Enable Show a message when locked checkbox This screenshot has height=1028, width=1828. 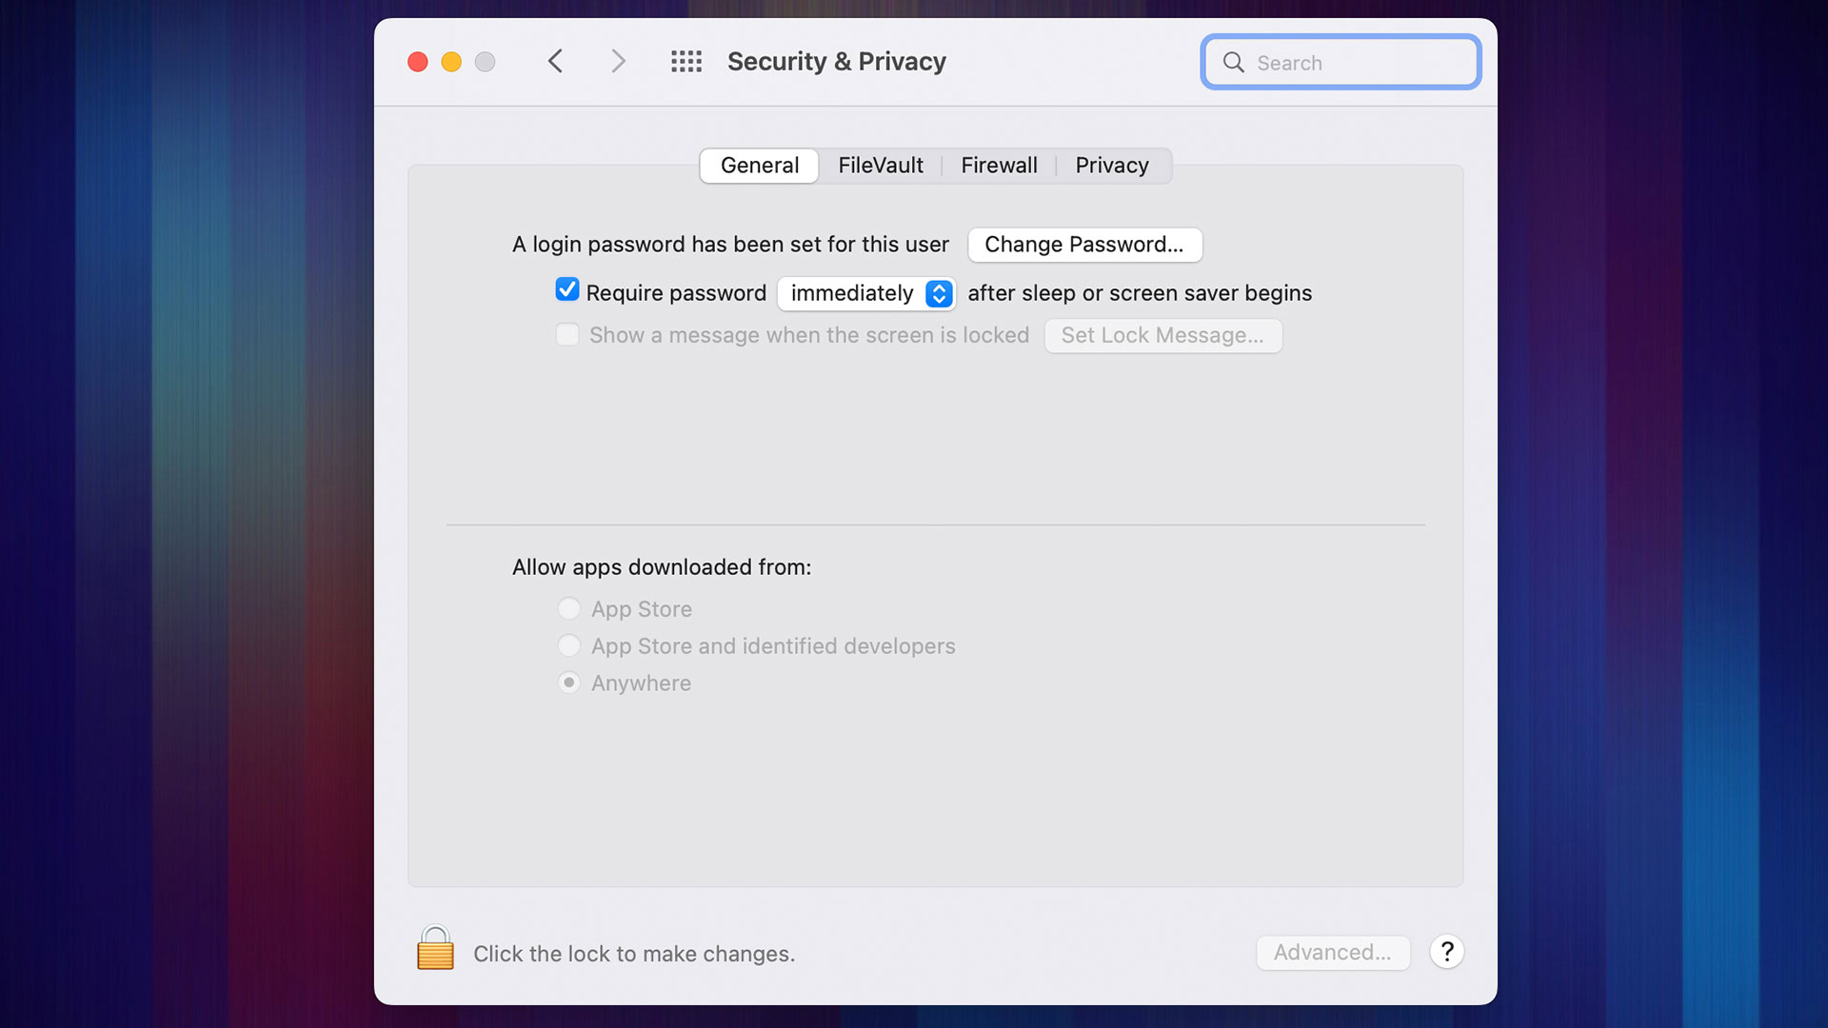pyautogui.click(x=567, y=335)
